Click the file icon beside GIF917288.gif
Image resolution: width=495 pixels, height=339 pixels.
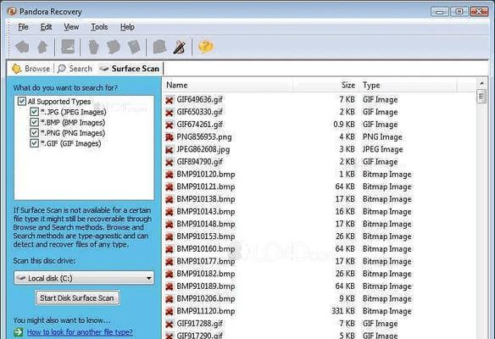[x=170, y=324]
